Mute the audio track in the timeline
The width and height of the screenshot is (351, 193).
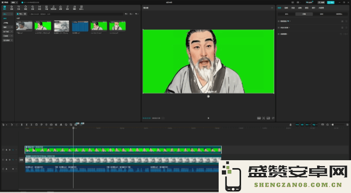point(13,169)
